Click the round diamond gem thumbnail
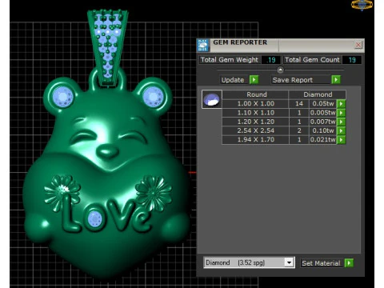The image size is (384, 288). [x=212, y=99]
